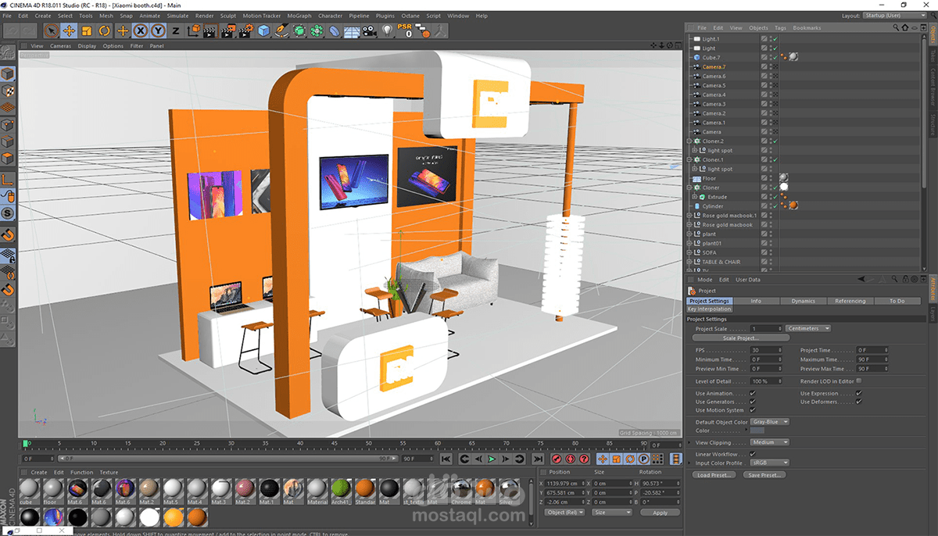
Task: Click the Scale Project... button
Action: [x=739, y=338]
